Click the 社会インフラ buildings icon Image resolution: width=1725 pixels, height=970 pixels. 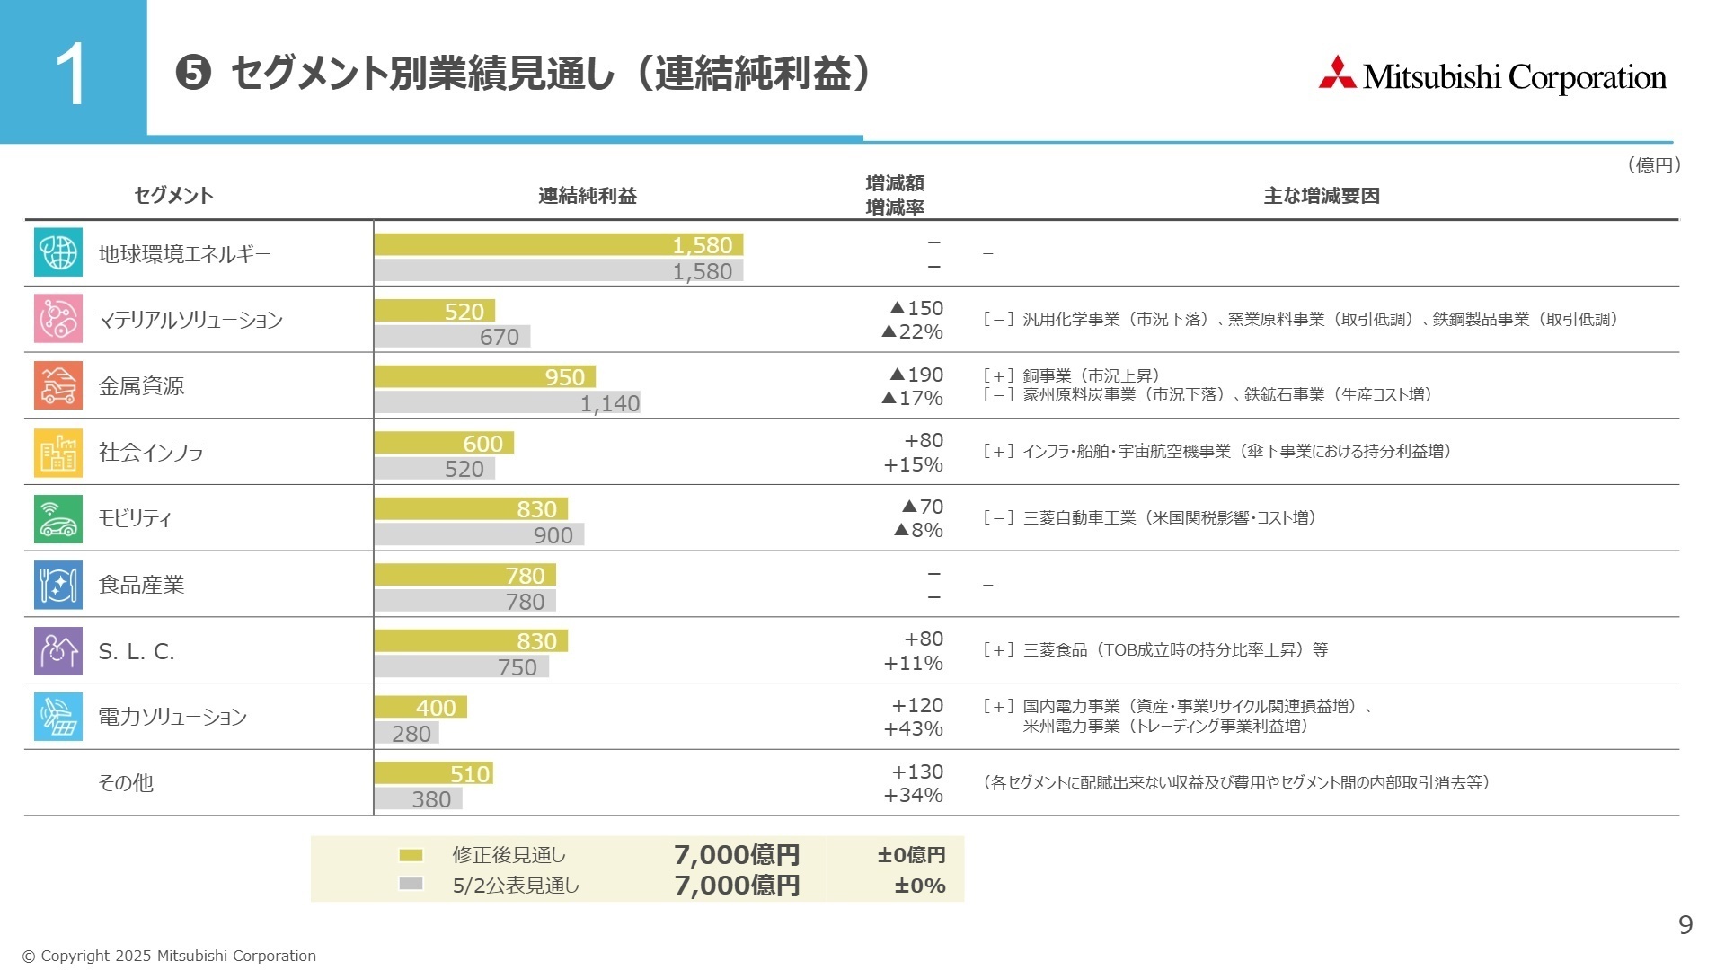pyautogui.click(x=57, y=452)
